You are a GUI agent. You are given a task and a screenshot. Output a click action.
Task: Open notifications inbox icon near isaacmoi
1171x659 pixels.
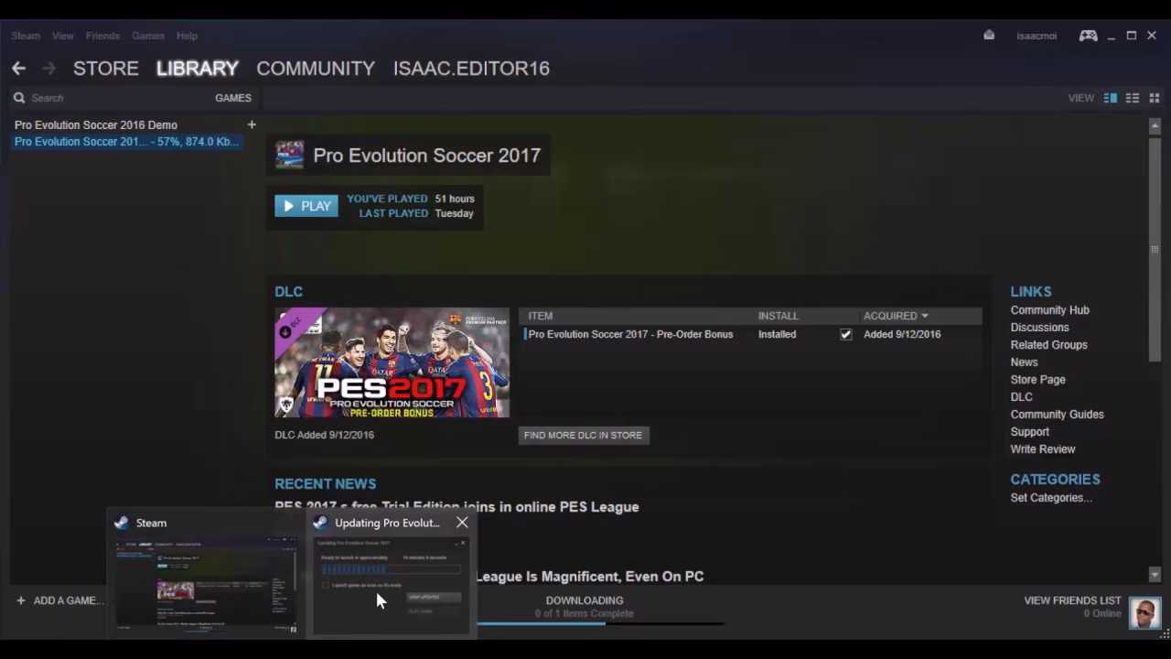point(989,36)
